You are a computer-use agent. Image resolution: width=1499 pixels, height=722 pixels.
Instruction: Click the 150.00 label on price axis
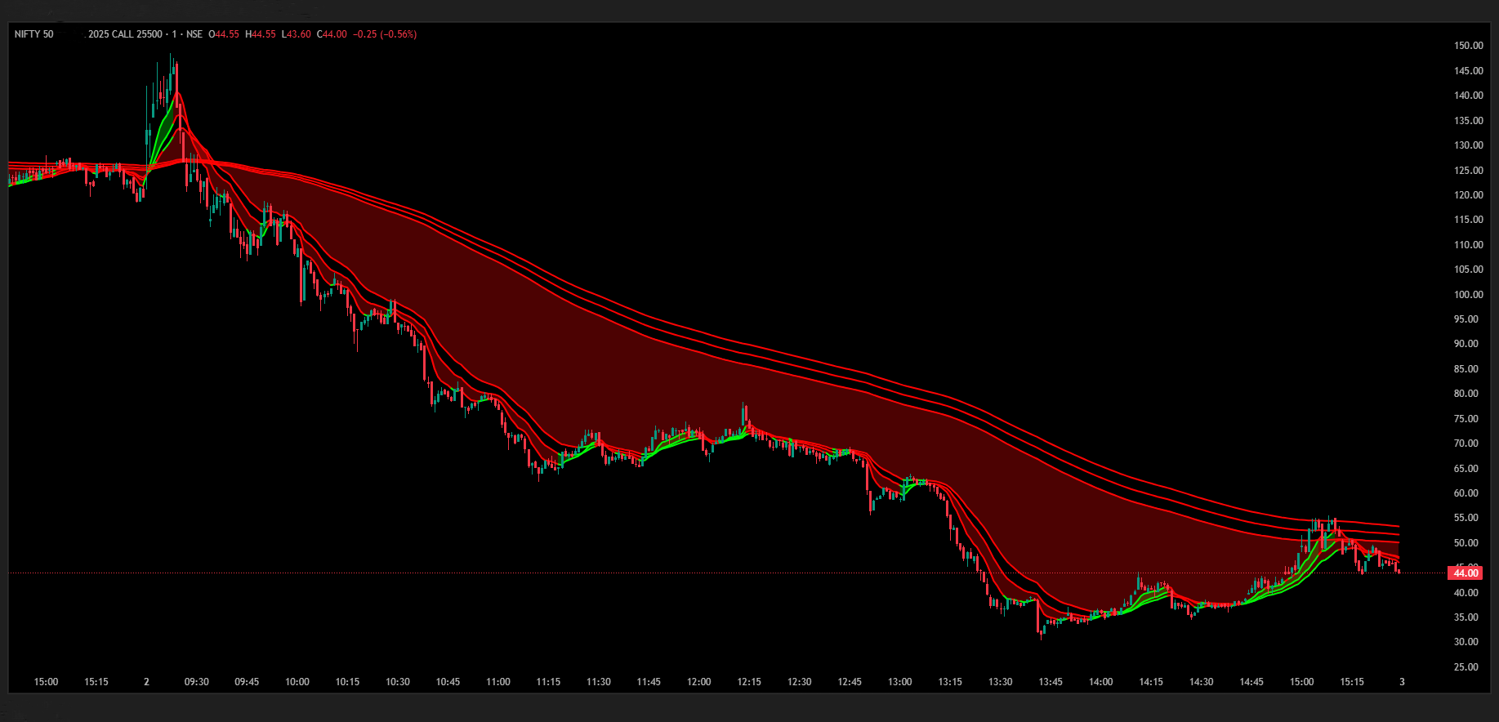coord(1468,46)
